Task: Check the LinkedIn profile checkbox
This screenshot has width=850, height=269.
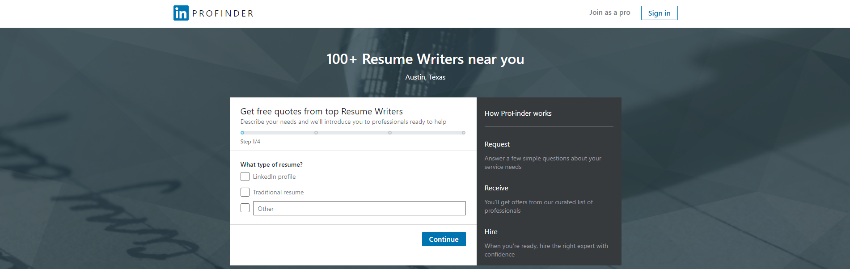Action: point(245,177)
